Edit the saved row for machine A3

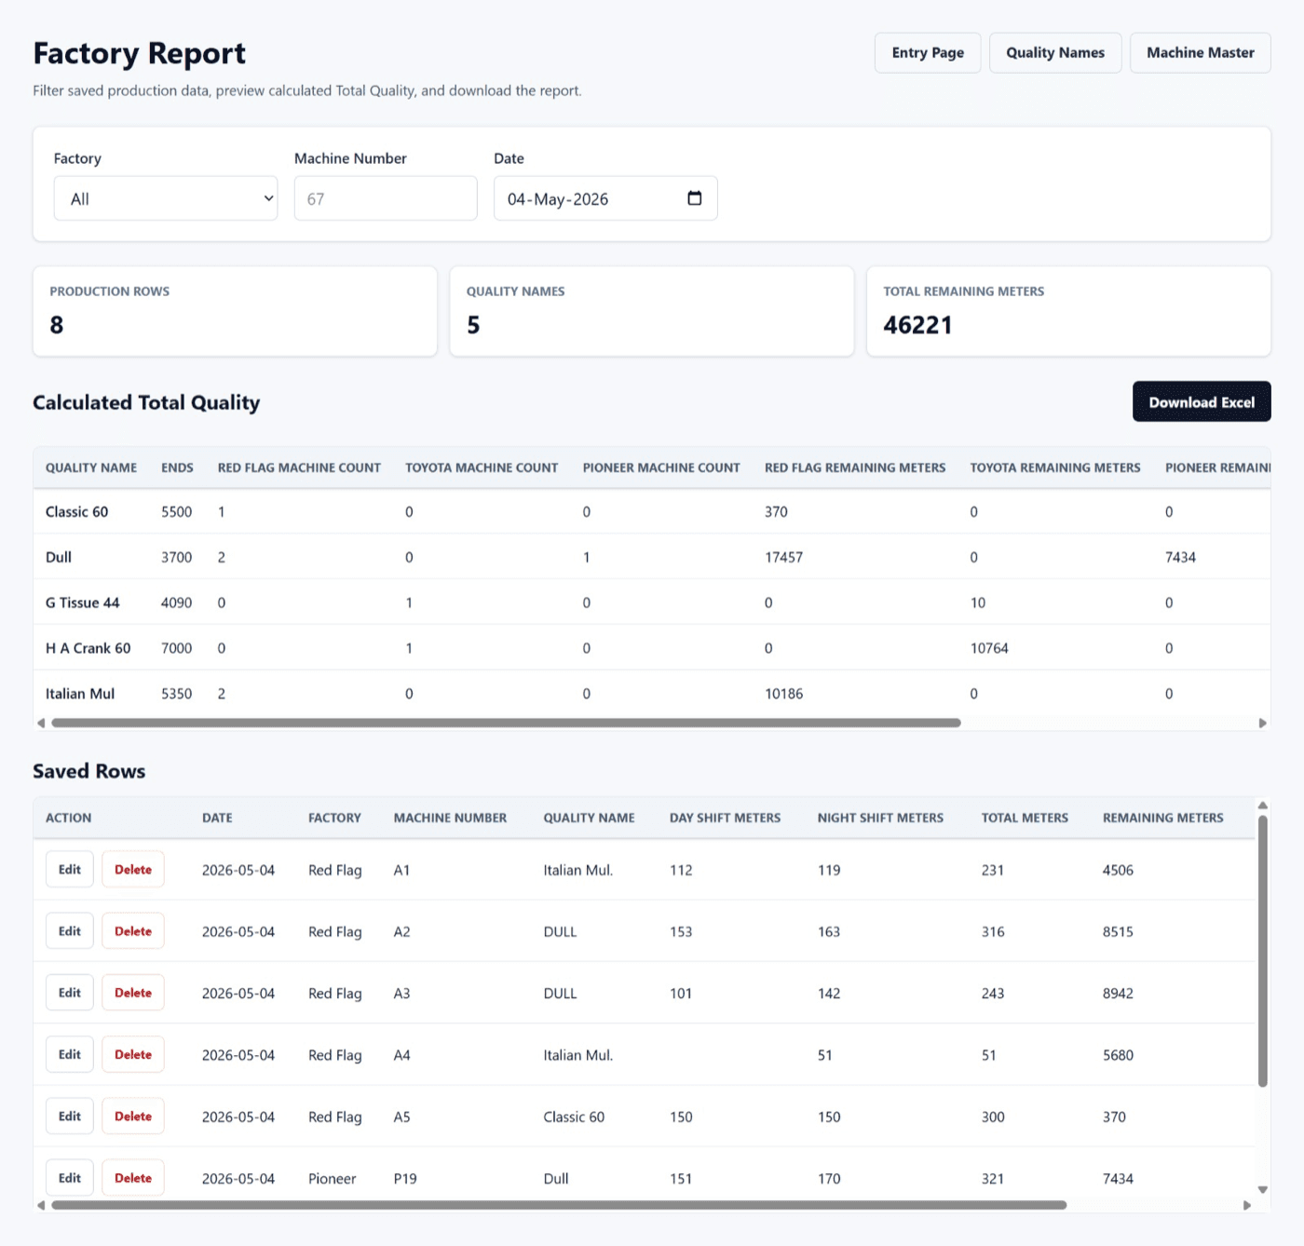pyautogui.click(x=70, y=993)
